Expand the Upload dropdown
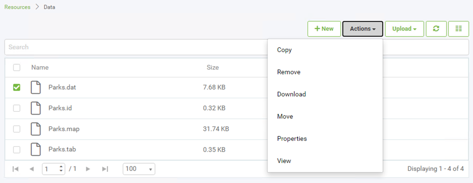 tap(405, 29)
